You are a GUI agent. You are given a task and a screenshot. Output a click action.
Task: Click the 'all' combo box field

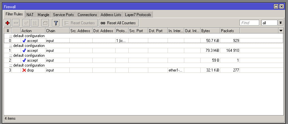269,23
